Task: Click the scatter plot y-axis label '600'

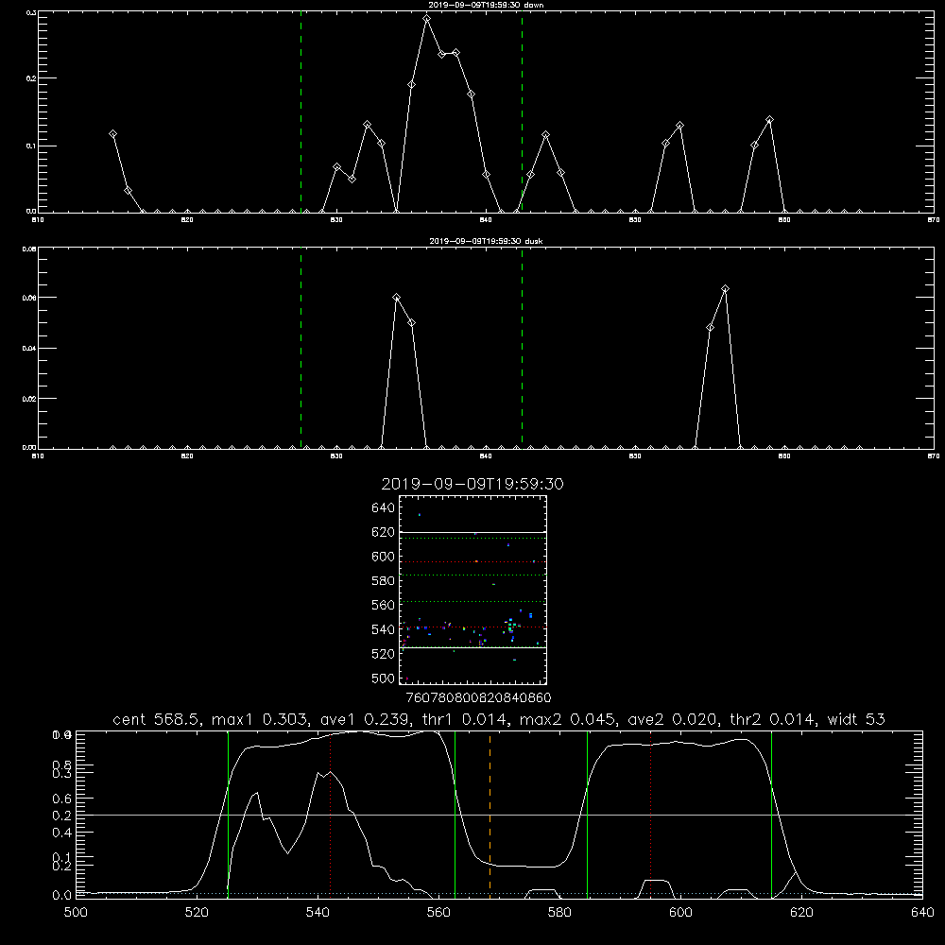Action: (384, 557)
